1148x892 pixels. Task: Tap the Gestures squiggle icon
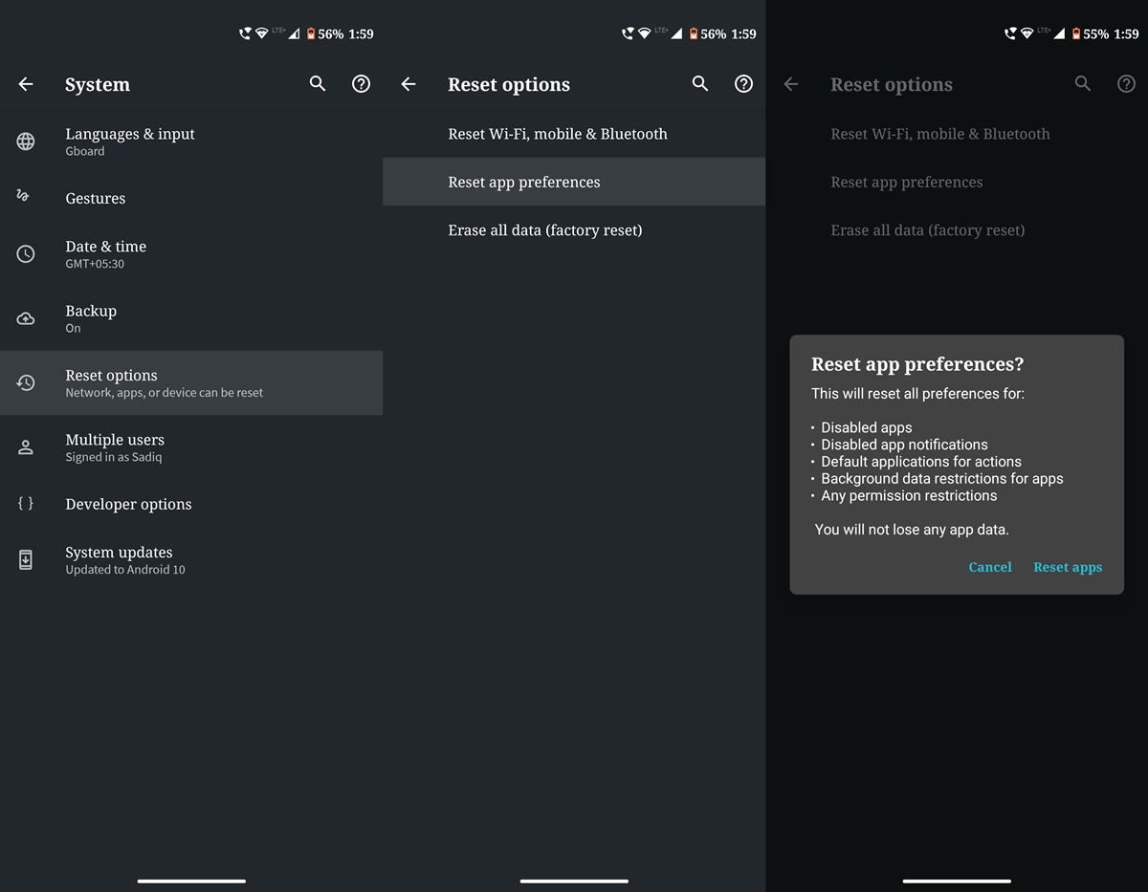coord(24,195)
